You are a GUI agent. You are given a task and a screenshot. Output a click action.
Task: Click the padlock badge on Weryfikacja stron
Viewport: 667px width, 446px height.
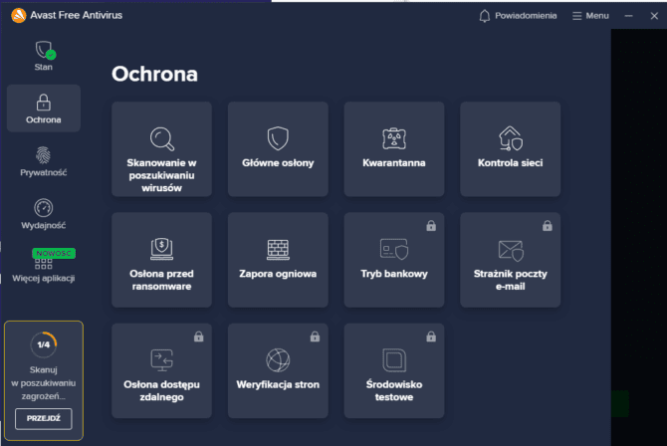click(315, 336)
